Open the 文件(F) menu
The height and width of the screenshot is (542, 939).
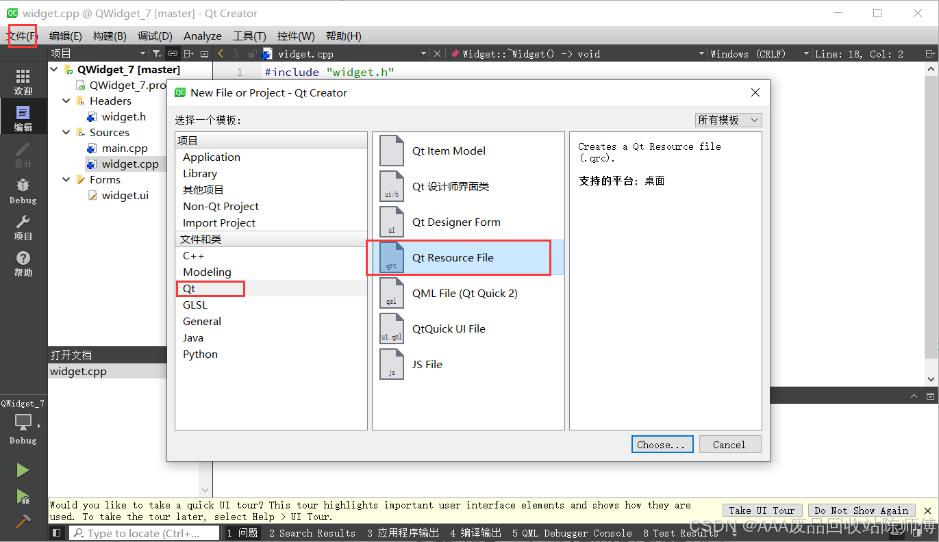click(x=22, y=36)
